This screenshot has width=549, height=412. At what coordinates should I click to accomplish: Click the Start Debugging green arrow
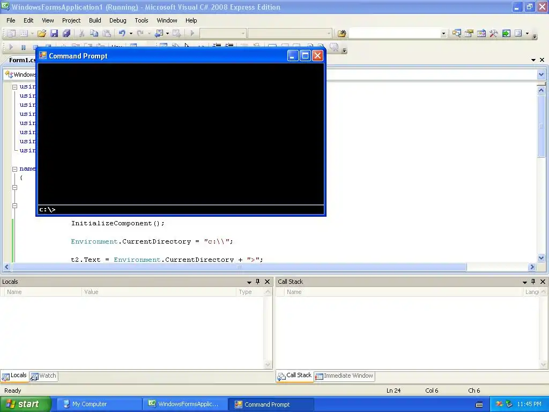[x=192, y=33]
